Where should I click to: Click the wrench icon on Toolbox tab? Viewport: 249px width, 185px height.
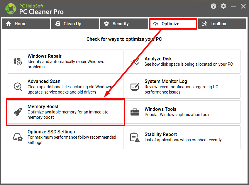pyautogui.click(x=204, y=24)
